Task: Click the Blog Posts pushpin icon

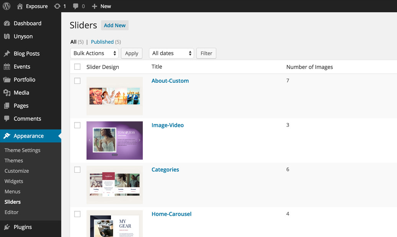Action: pyautogui.click(x=7, y=54)
